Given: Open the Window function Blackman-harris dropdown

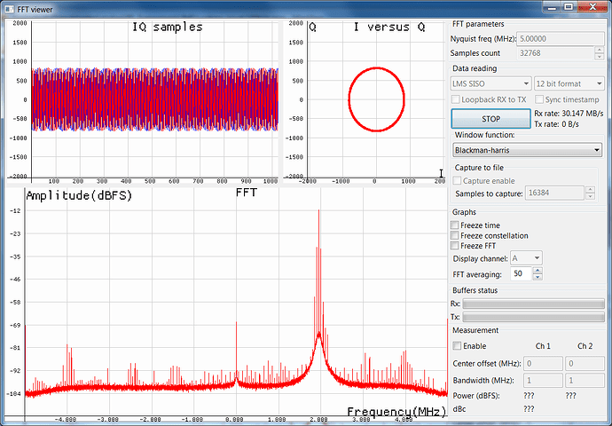Looking at the screenshot, I should (527, 150).
